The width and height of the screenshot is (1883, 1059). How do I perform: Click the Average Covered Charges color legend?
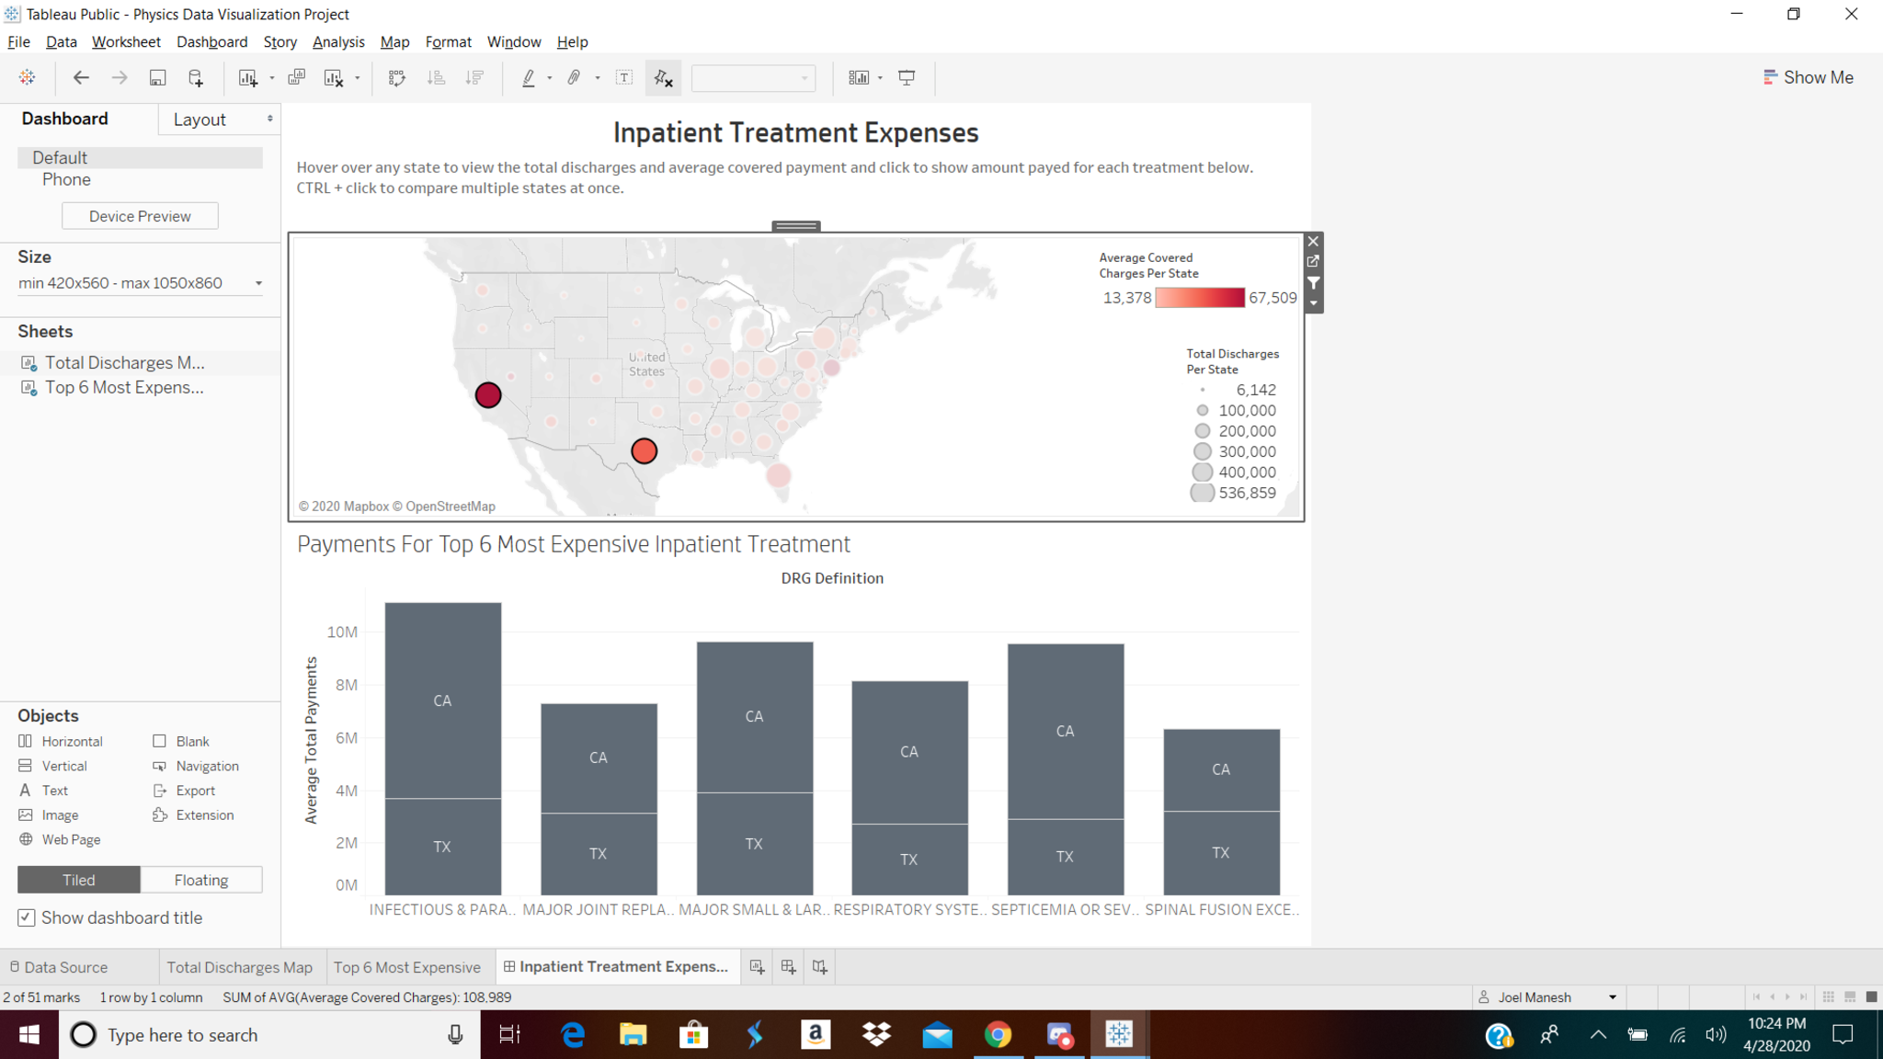(1199, 298)
